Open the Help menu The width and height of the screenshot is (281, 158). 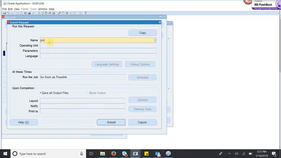click(52, 9)
